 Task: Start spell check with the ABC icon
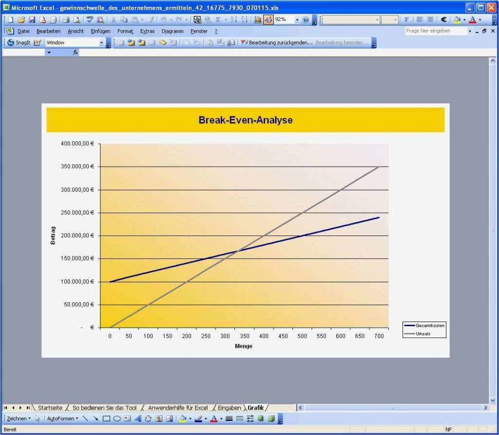[90, 20]
